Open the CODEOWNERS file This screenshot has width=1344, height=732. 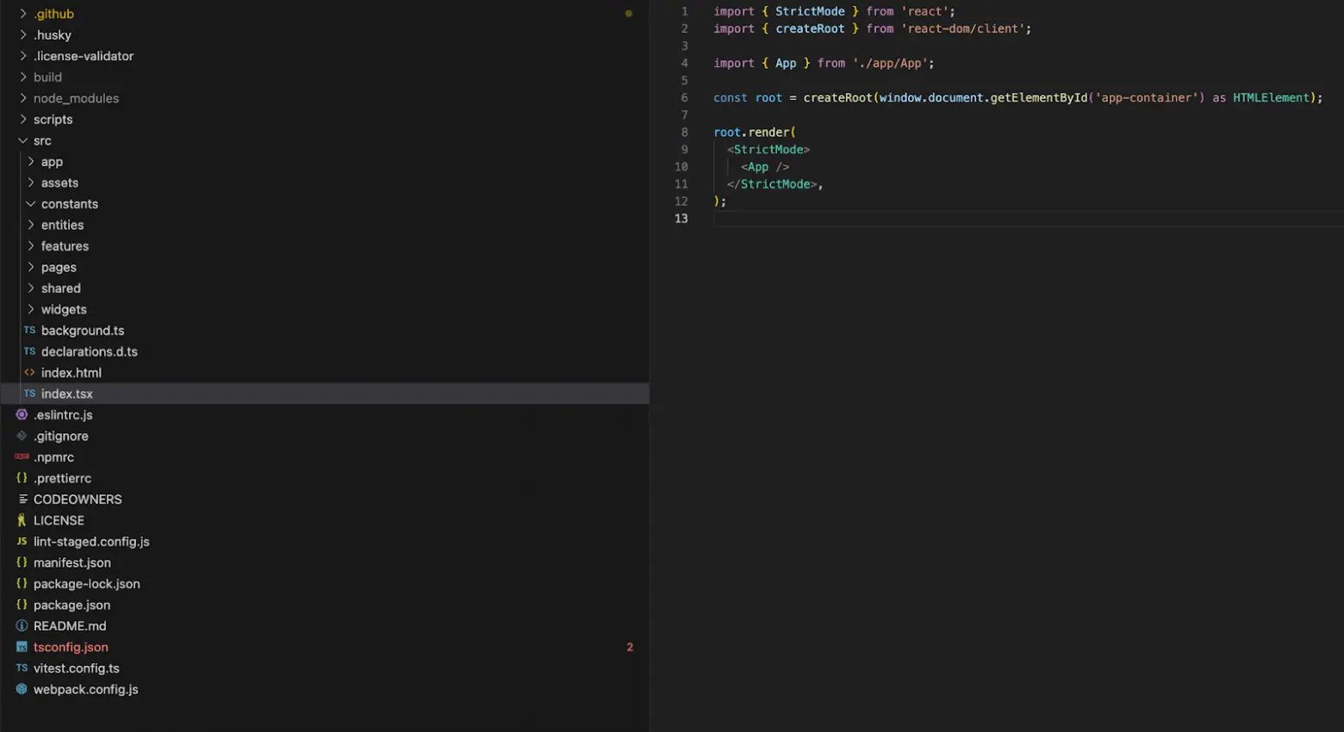(78, 499)
